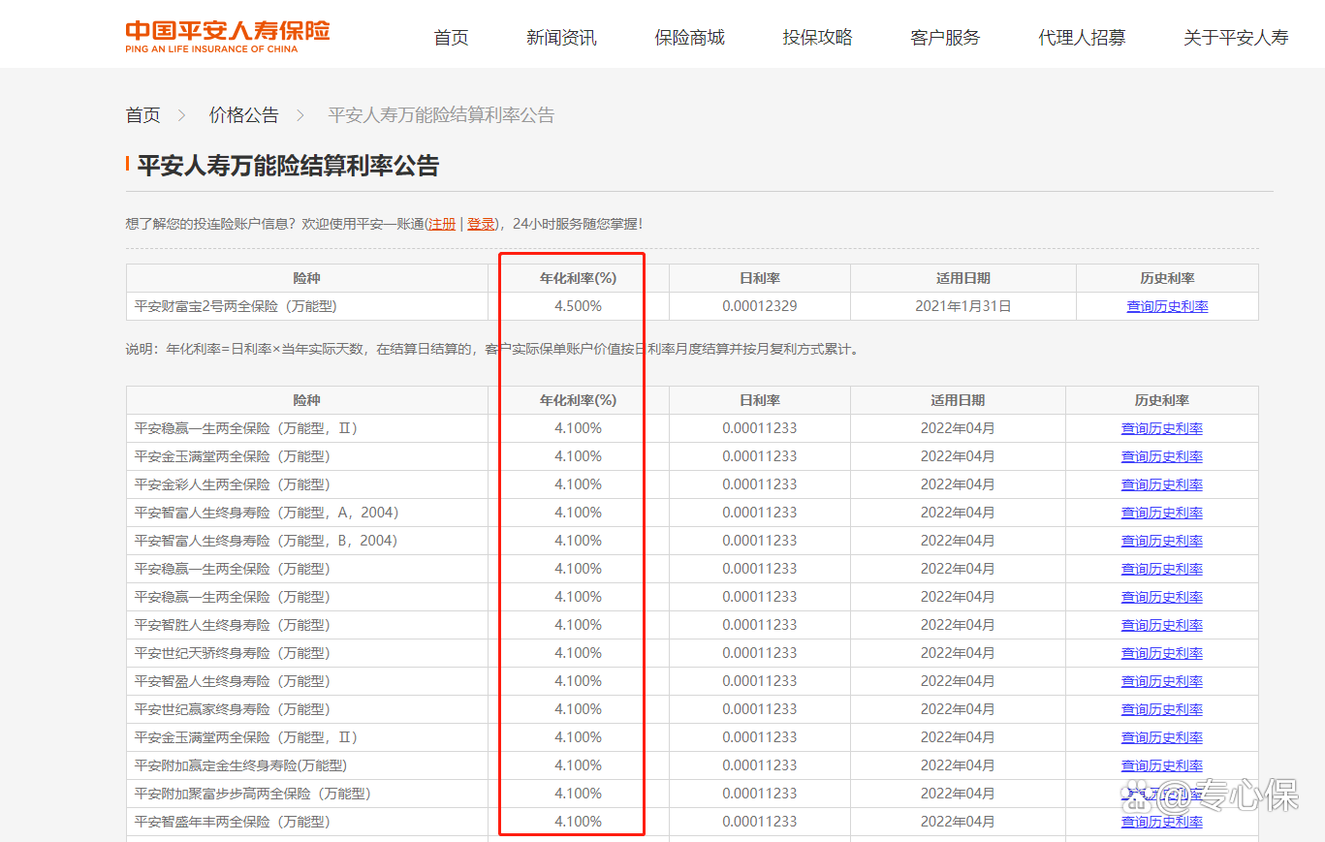This screenshot has height=842, width=1325.
Task: Open the 新闻资讯 menu
Action: [x=561, y=38]
